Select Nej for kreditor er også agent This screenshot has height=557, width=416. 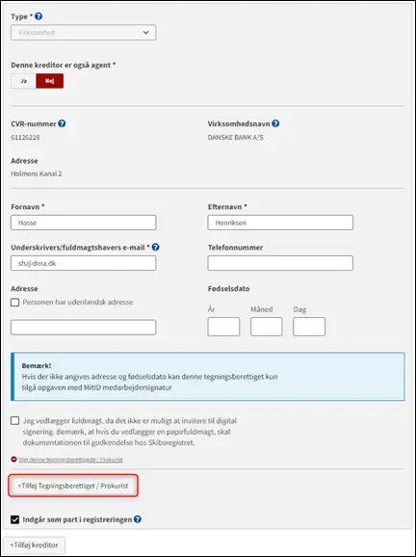[x=50, y=81]
